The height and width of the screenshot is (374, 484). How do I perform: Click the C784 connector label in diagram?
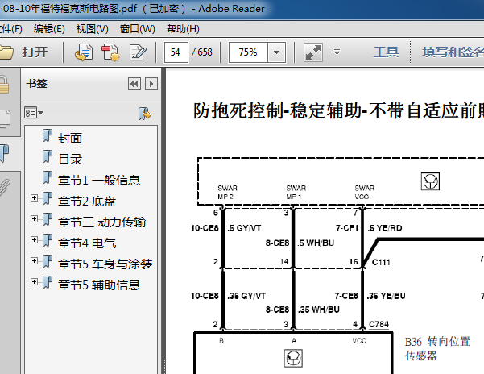(x=379, y=325)
